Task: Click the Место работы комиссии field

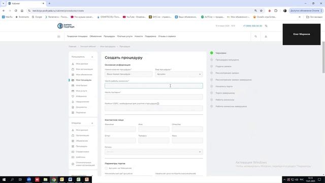Action: 154,86
